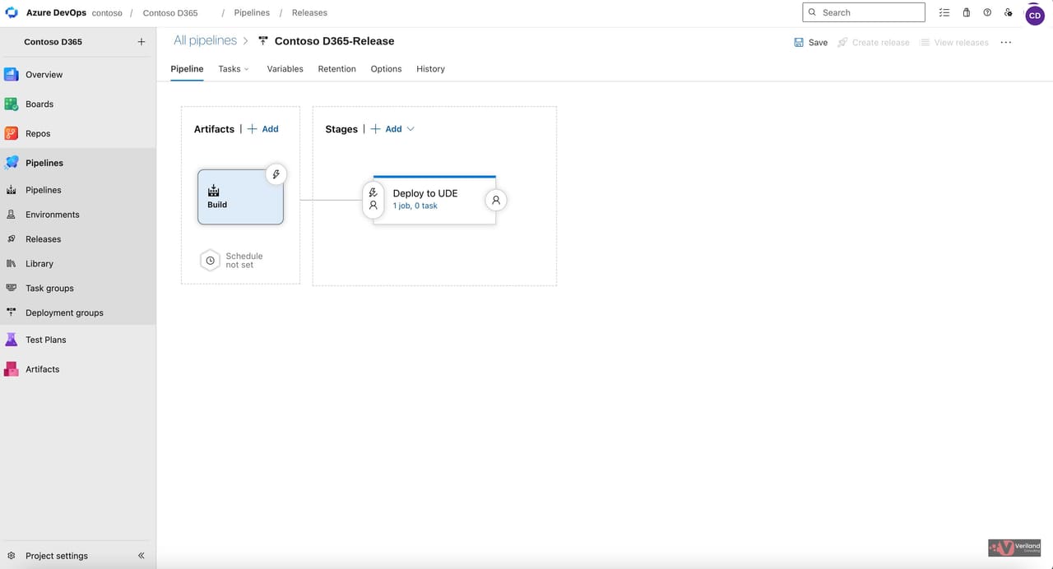Open pre-deployment conditions on Deploy to UDE
The height and width of the screenshot is (569, 1053).
(373, 200)
